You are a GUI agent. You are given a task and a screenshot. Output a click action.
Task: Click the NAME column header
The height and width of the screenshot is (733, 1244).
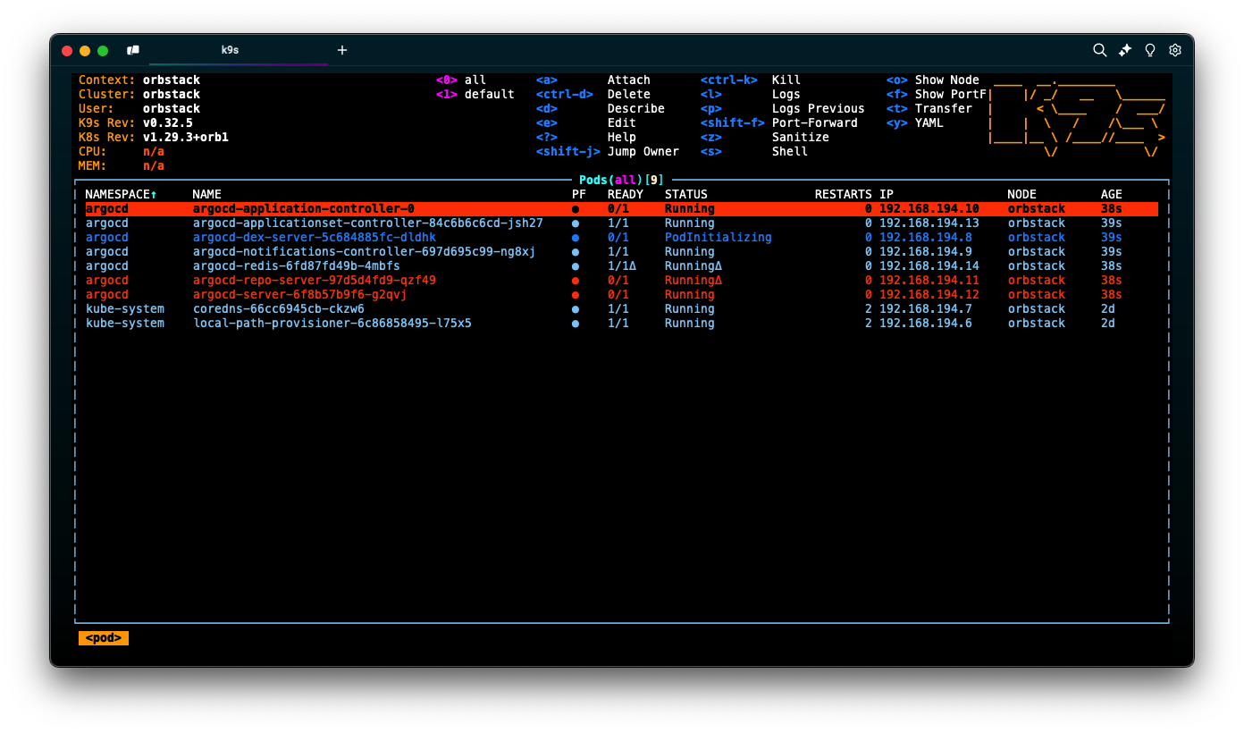tap(207, 195)
